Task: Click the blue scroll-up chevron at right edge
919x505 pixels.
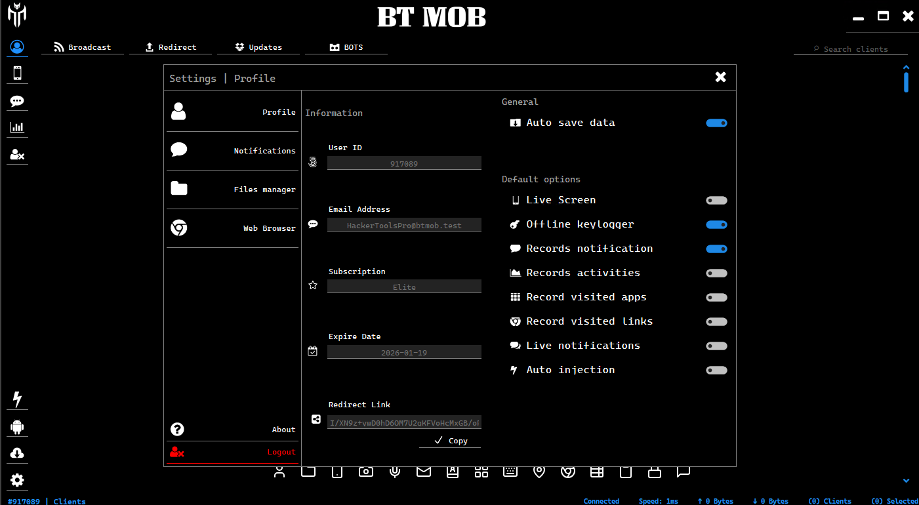Action: (x=906, y=67)
